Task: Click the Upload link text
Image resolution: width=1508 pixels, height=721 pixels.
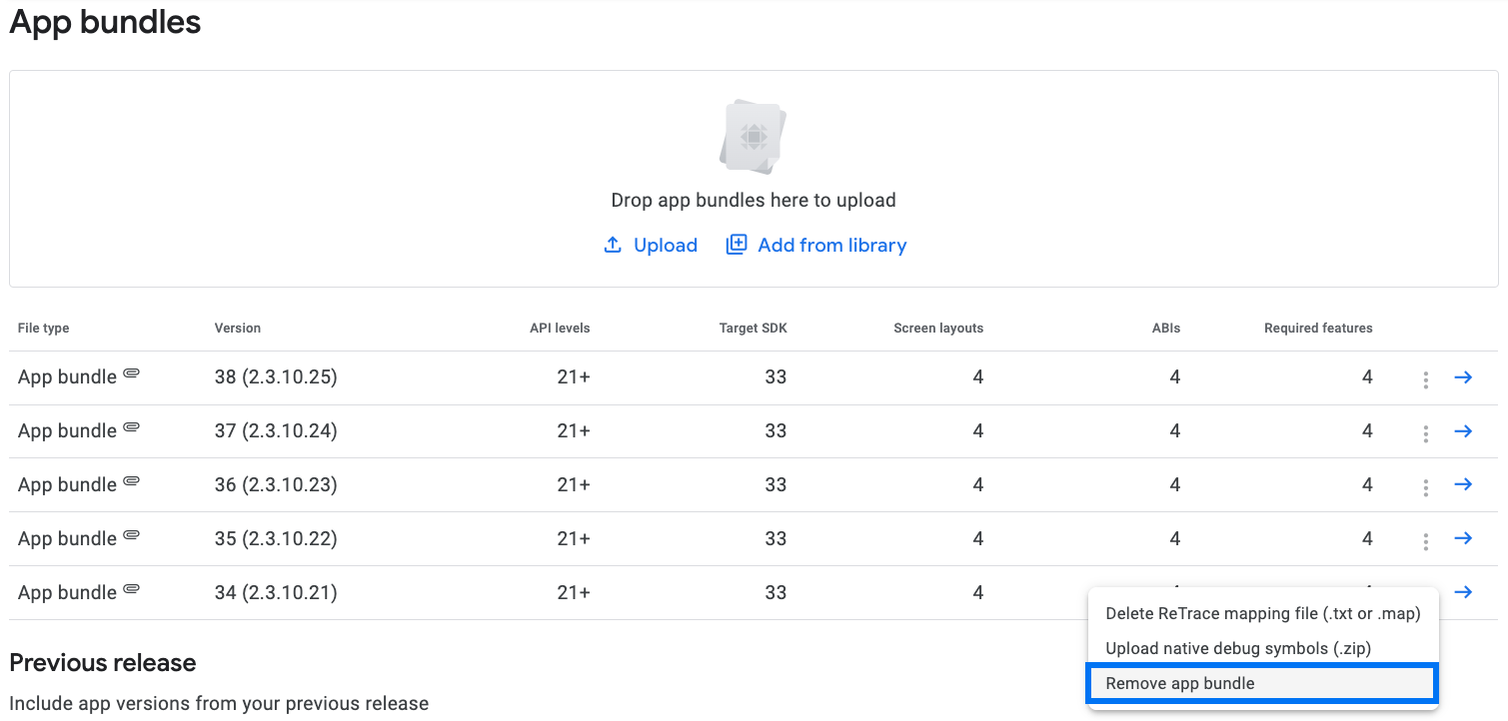Action: click(x=666, y=245)
